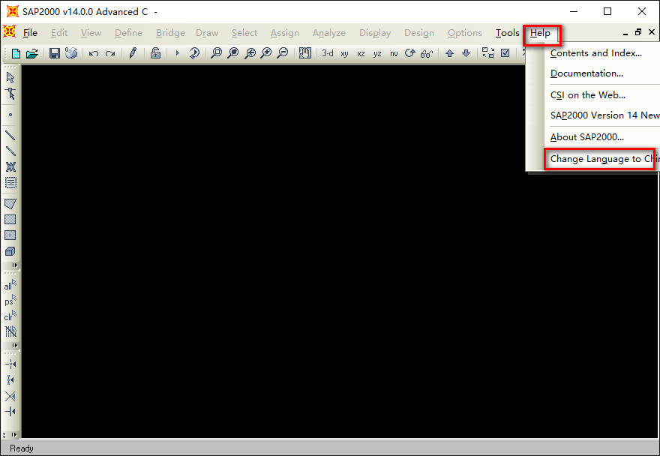Toggle the lock/unlock model padlock icon
660x456 pixels.
[155, 53]
